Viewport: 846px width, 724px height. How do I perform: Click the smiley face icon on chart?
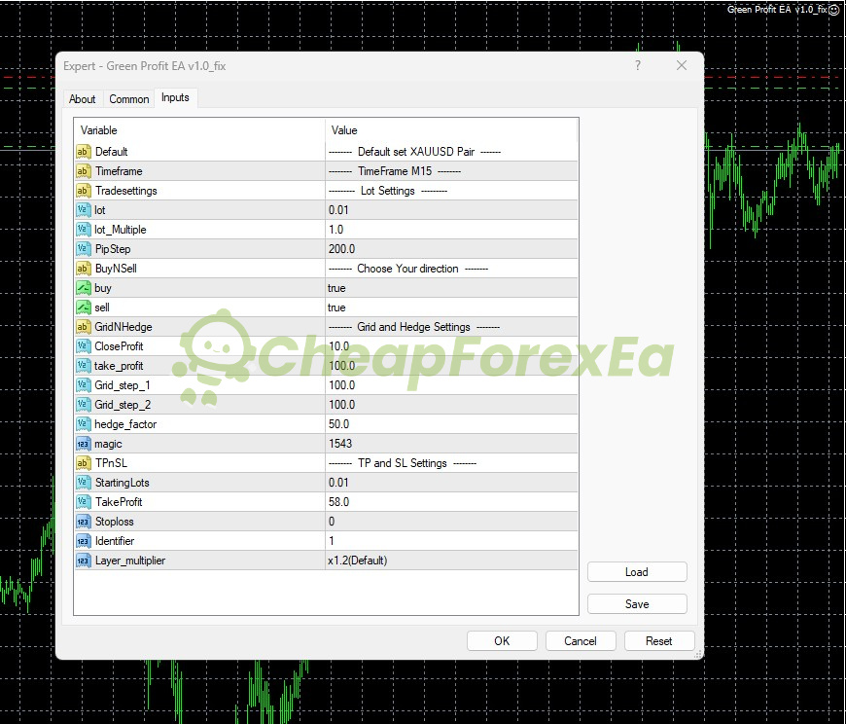[834, 10]
